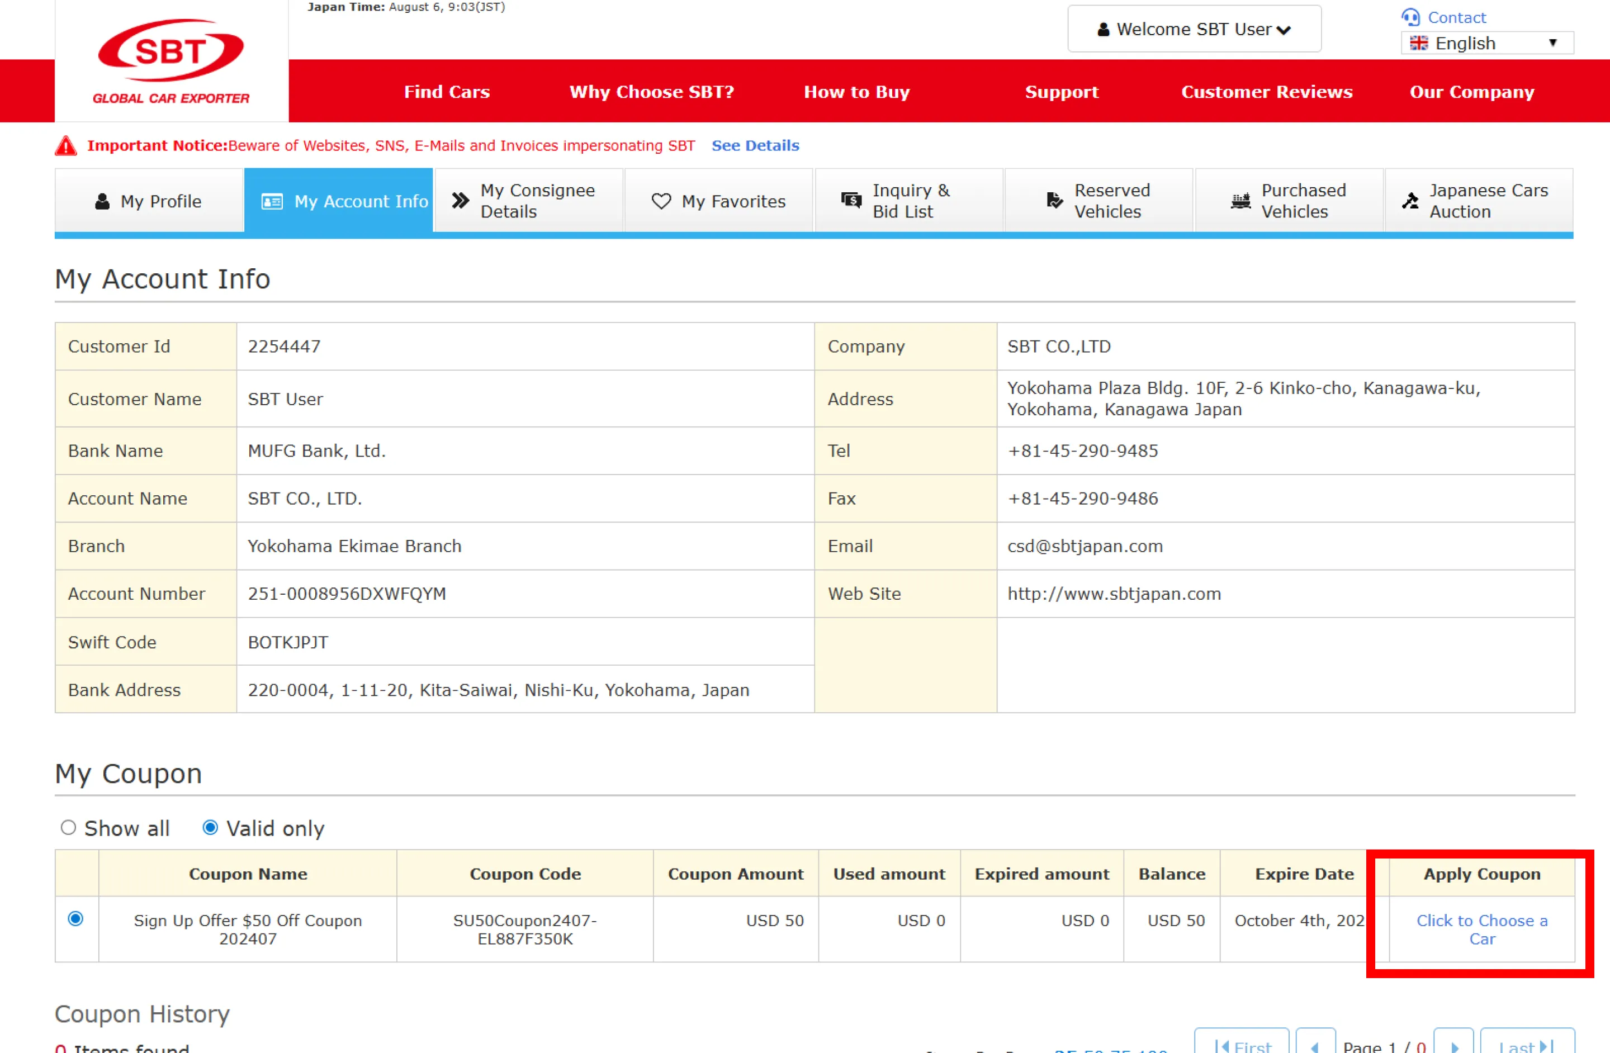Select the Show all coupon radio button
This screenshot has width=1610, height=1053.
(x=68, y=827)
